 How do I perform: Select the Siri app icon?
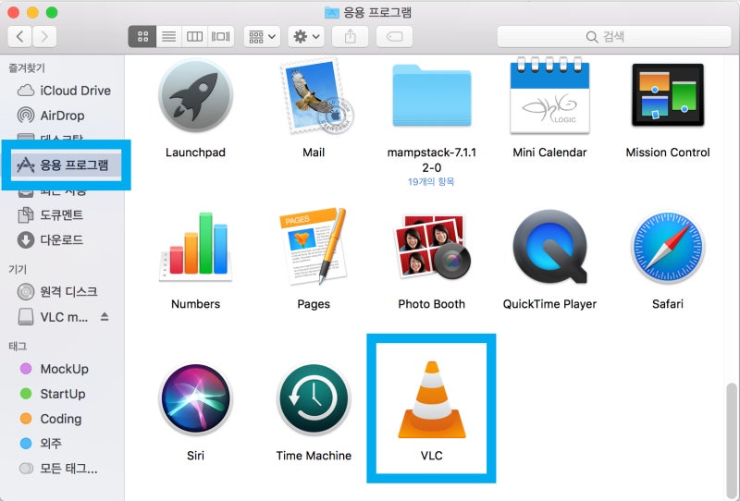click(x=195, y=398)
